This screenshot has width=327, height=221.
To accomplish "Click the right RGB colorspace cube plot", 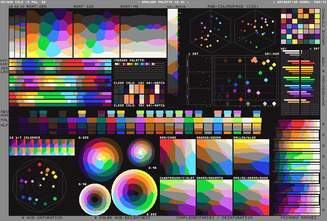I will [x=255, y=31].
